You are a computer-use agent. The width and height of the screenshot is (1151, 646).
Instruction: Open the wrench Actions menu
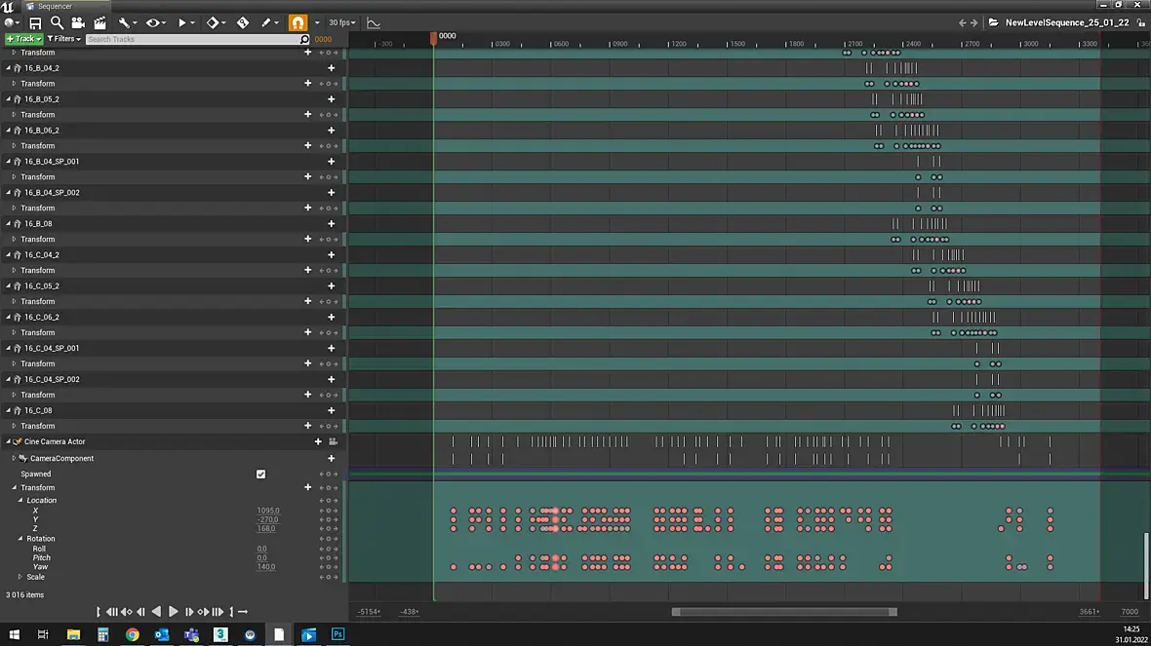click(x=128, y=22)
